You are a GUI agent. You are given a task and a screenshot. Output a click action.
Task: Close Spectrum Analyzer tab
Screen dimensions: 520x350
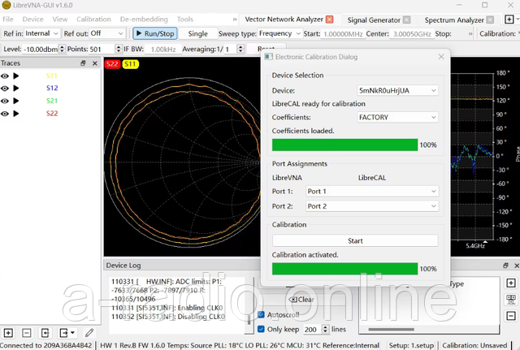point(490,19)
